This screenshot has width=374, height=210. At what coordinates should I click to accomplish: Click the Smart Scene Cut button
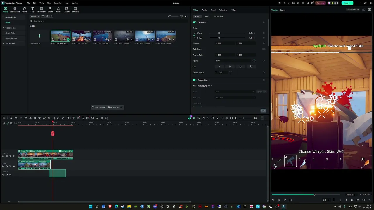click(115, 107)
